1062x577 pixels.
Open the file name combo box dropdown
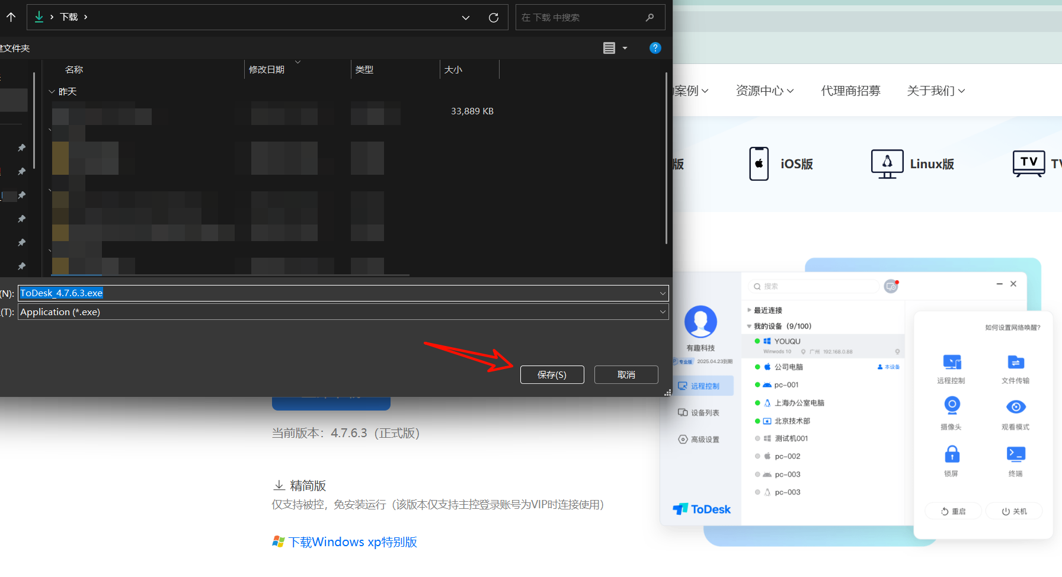[x=662, y=293]
